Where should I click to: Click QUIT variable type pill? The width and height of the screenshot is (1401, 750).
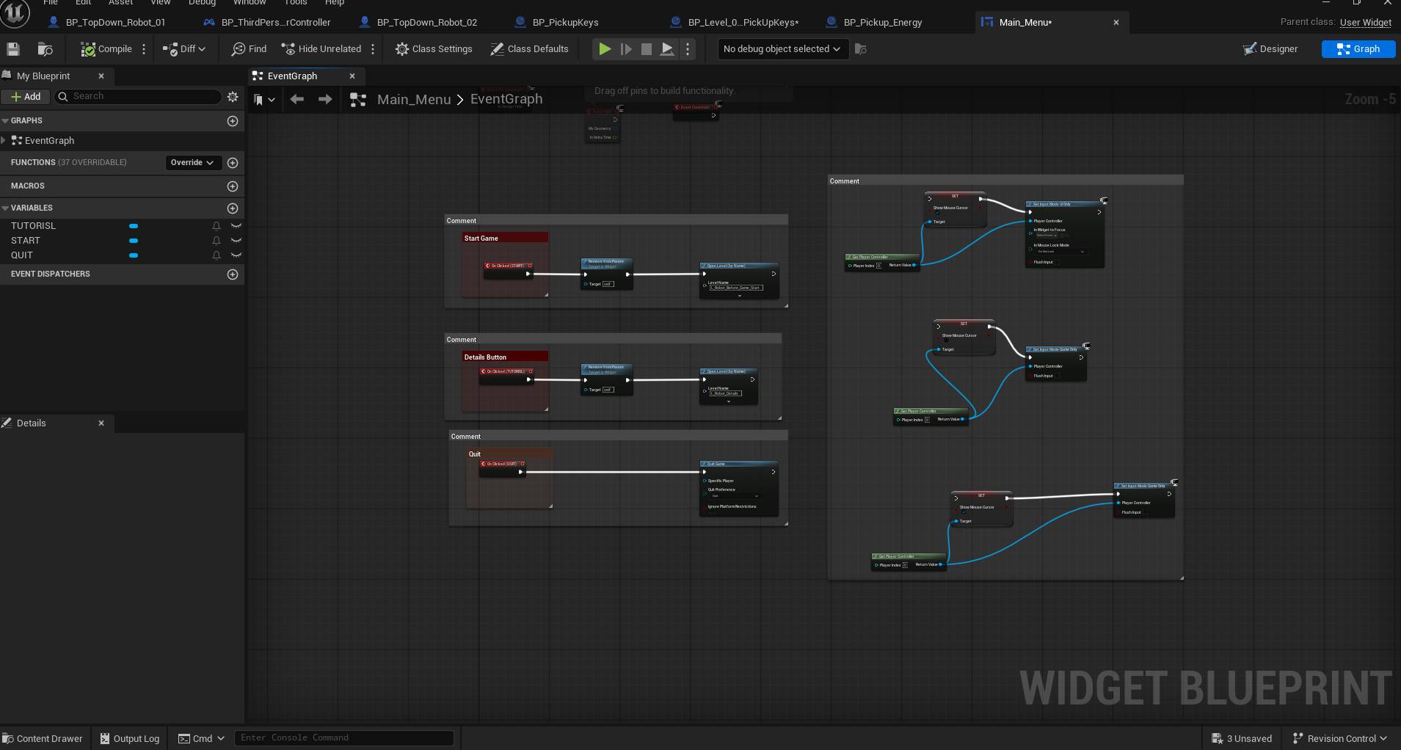[x=134, y=255]
